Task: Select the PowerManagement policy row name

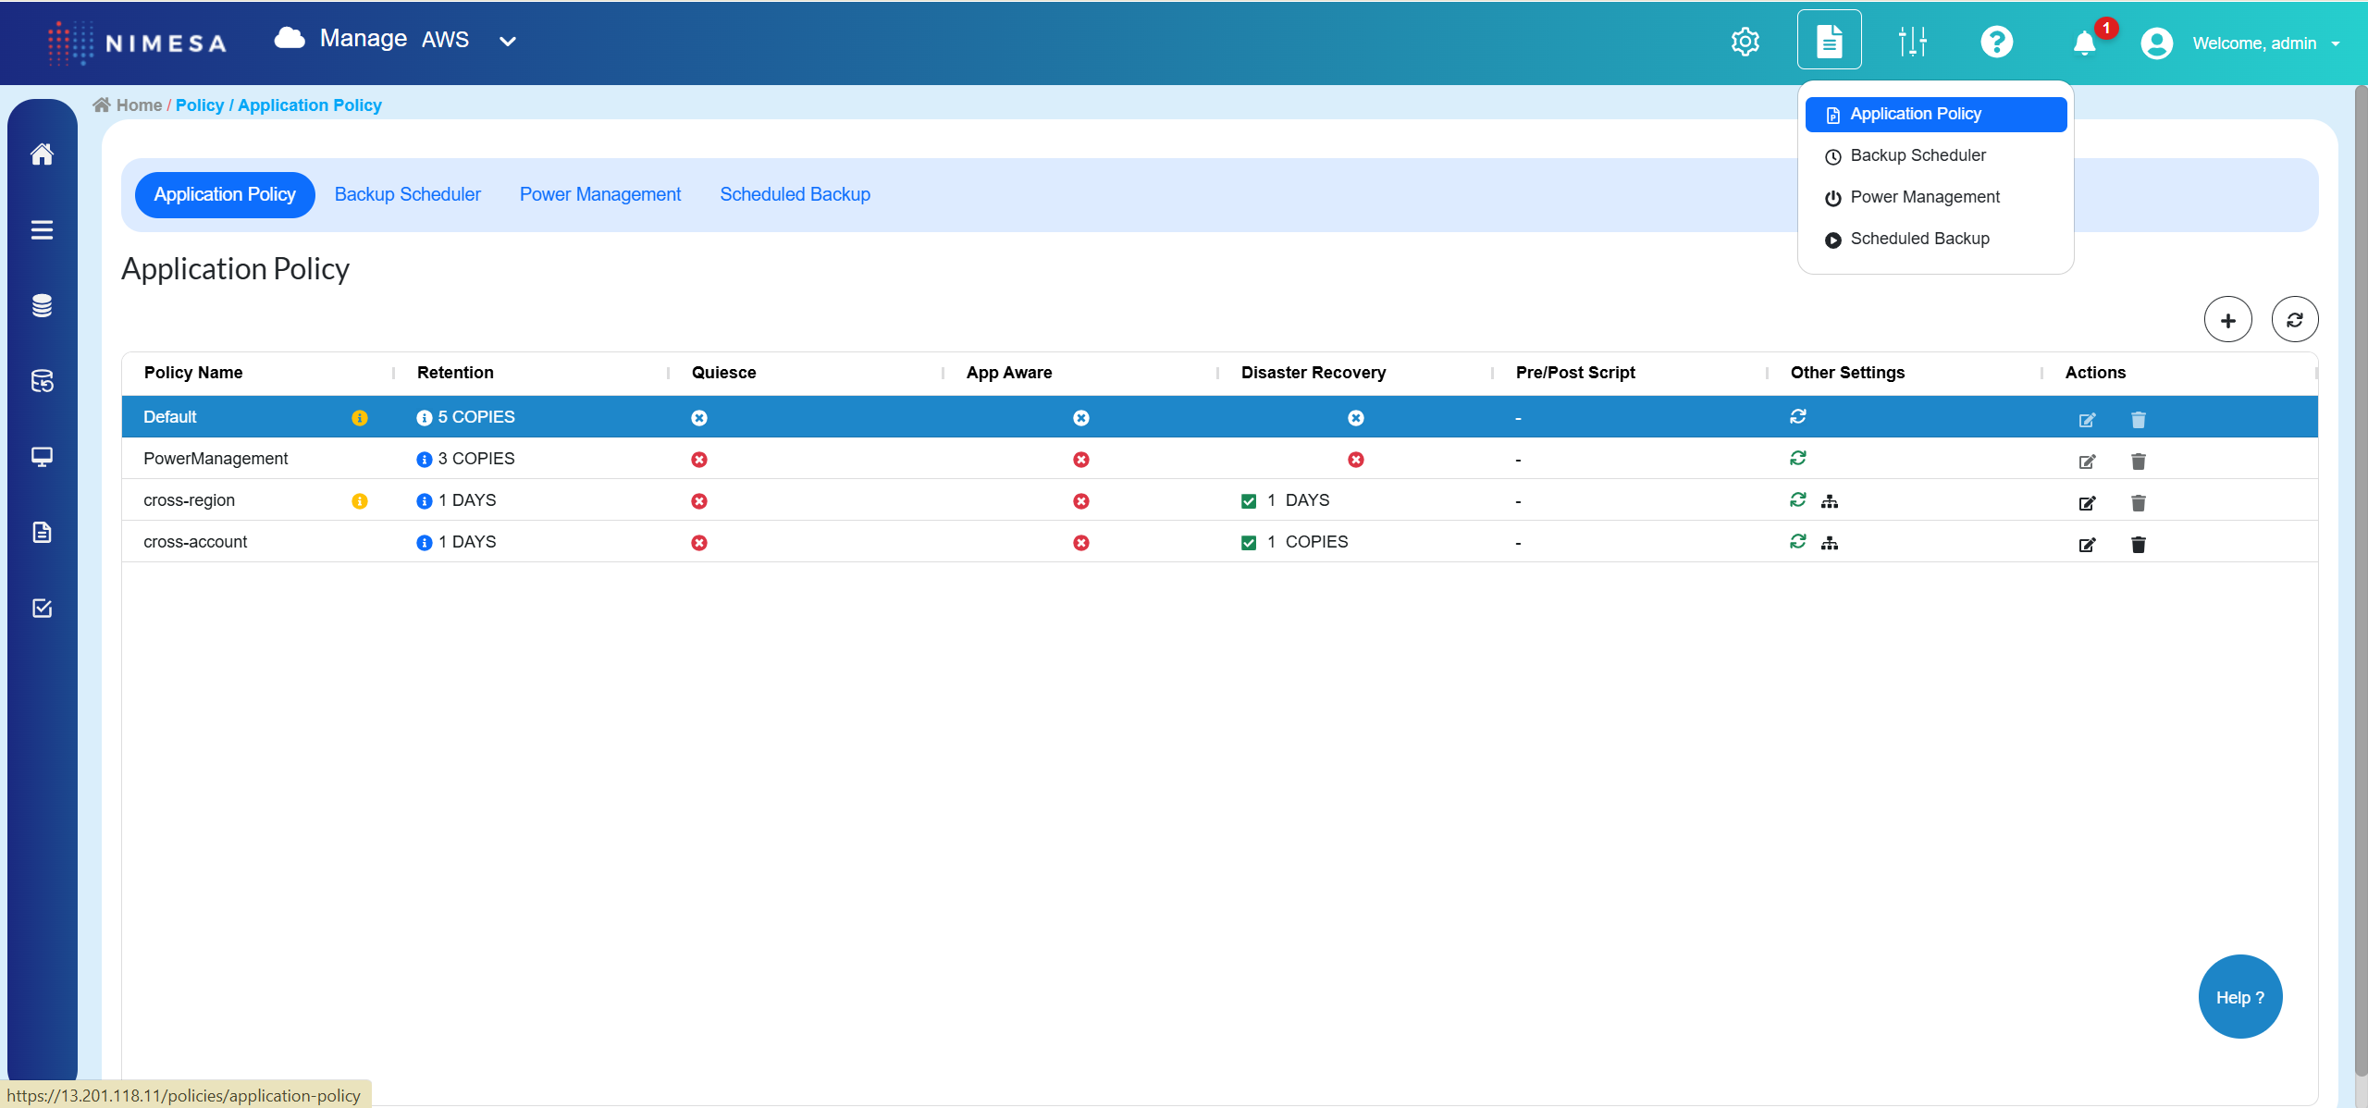Action: click(216, 459)
